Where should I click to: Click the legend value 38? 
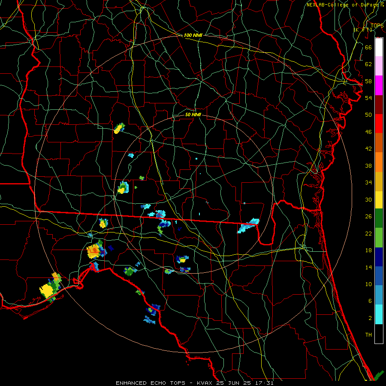point(368,166)
